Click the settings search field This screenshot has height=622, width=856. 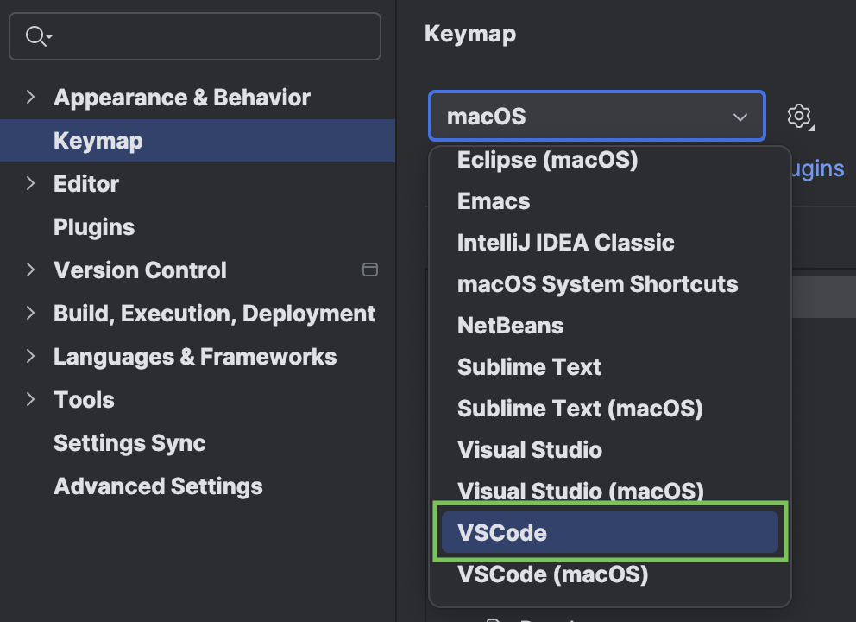194,35
